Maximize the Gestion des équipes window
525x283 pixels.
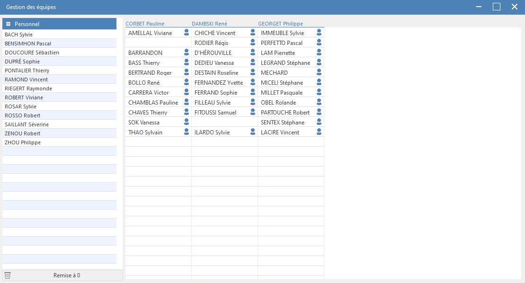[x=497, y=7]
